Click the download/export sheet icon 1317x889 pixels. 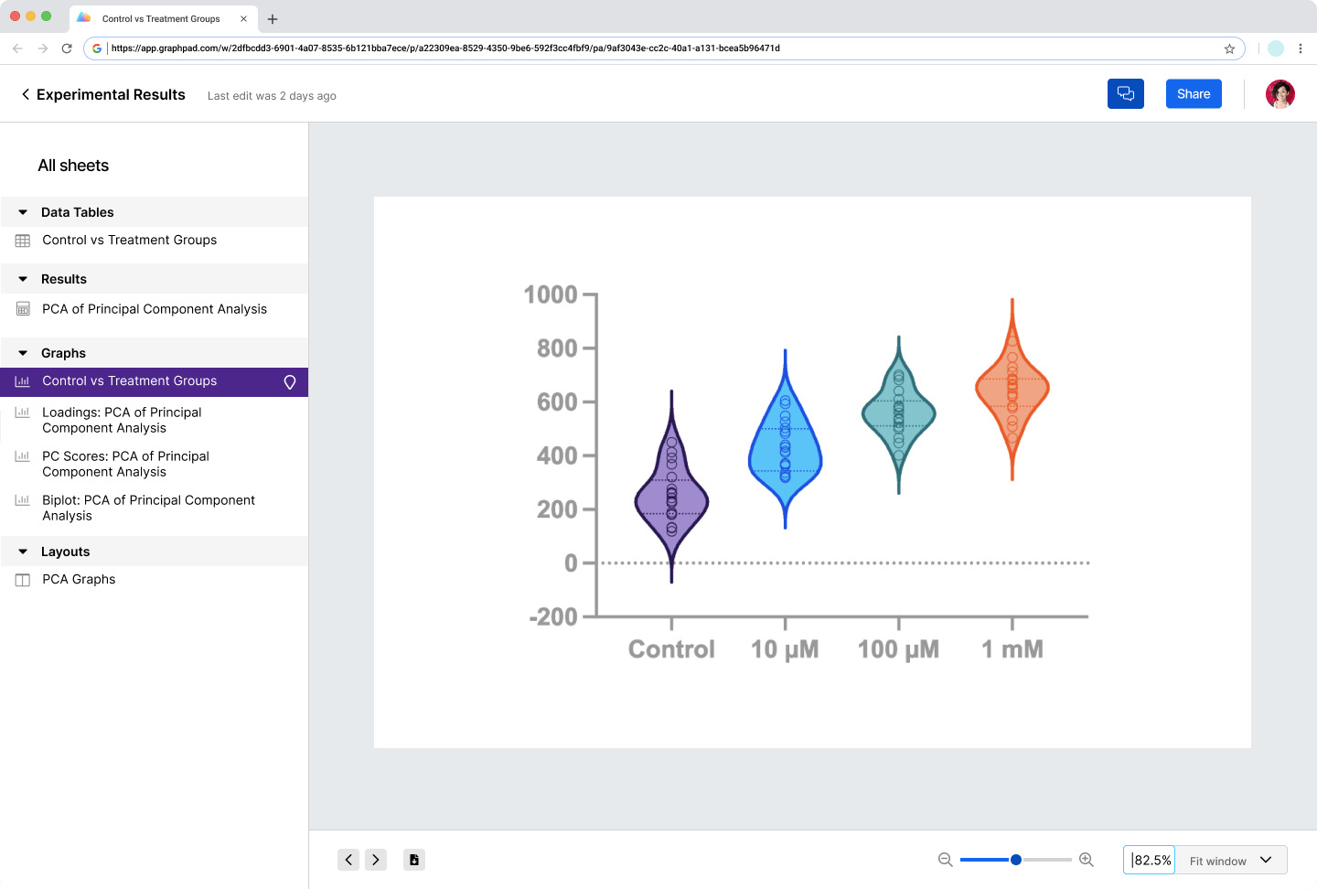click(413, 860)
